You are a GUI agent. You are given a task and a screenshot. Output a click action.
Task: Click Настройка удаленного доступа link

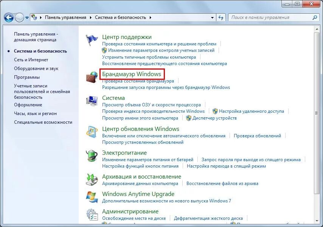(251, 111)
